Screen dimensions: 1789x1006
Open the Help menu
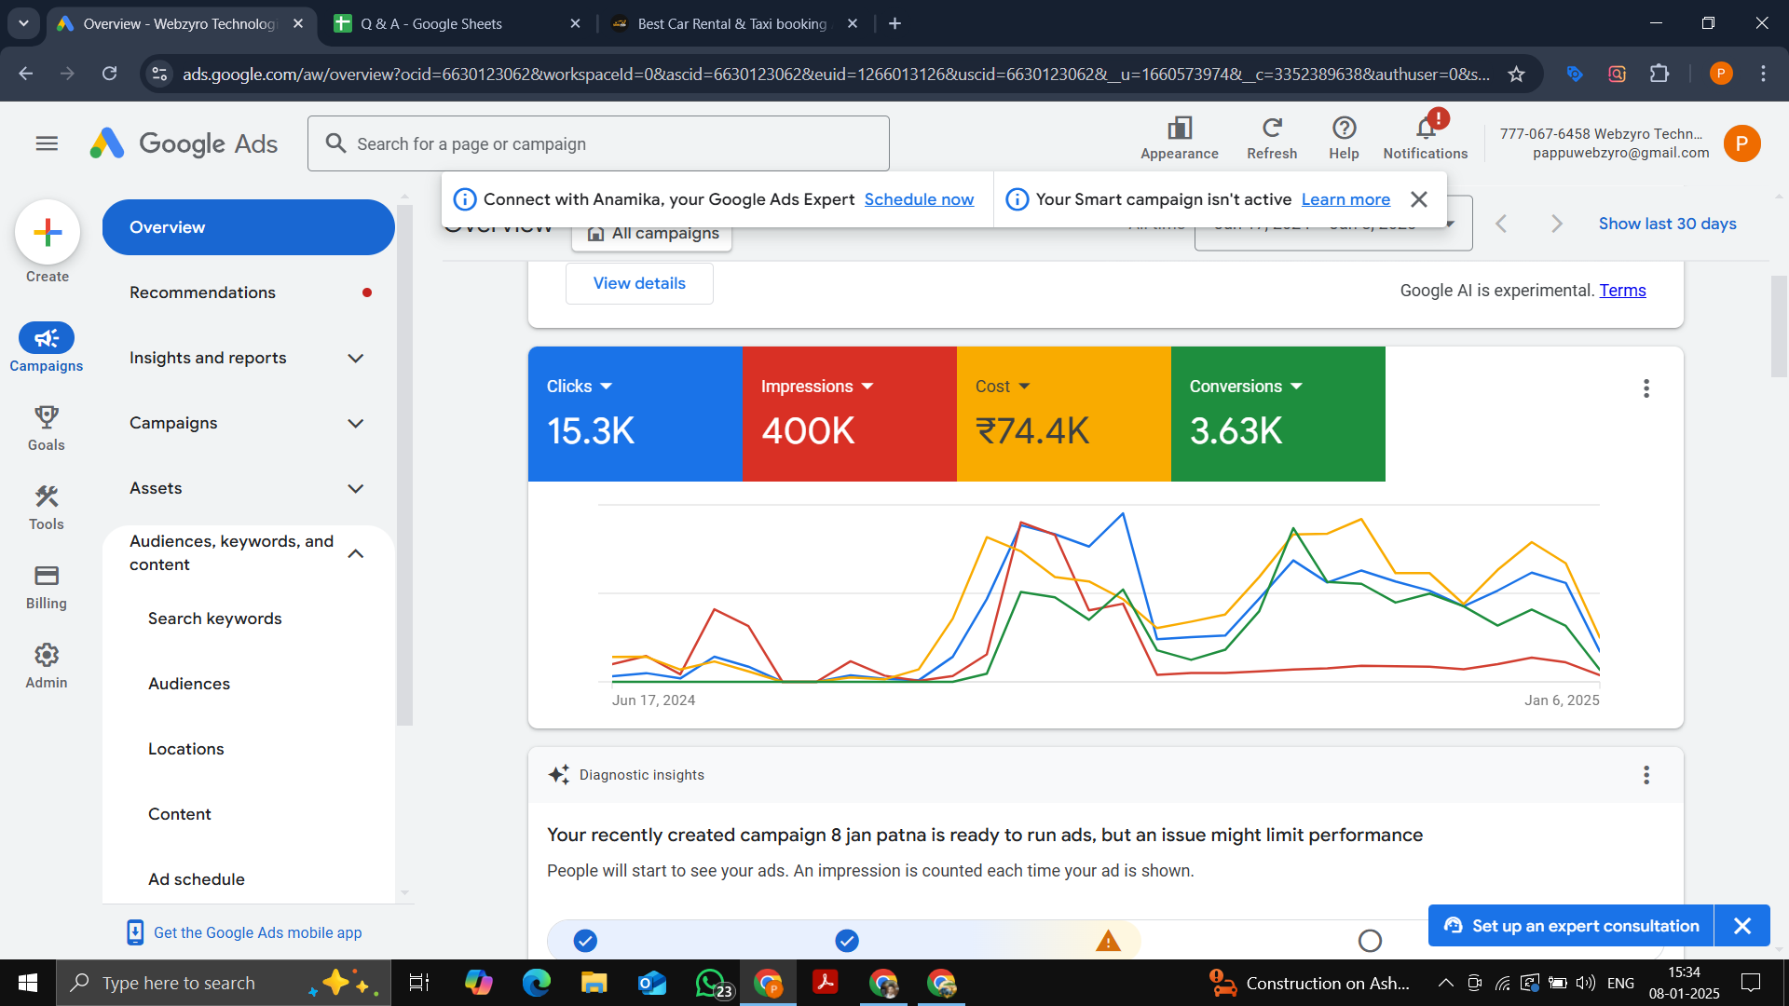pyautogui.click(x=1344, y=138)
